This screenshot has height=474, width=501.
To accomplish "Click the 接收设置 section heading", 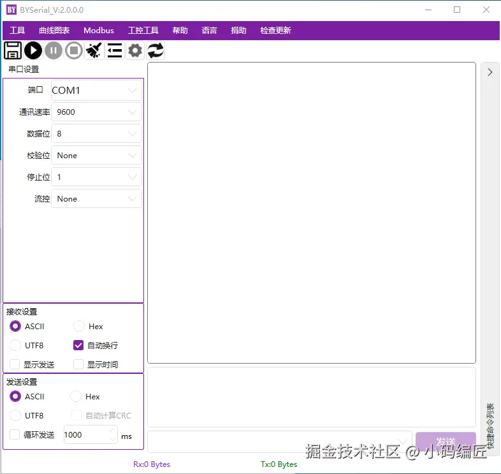I will (x=22, y=311).
